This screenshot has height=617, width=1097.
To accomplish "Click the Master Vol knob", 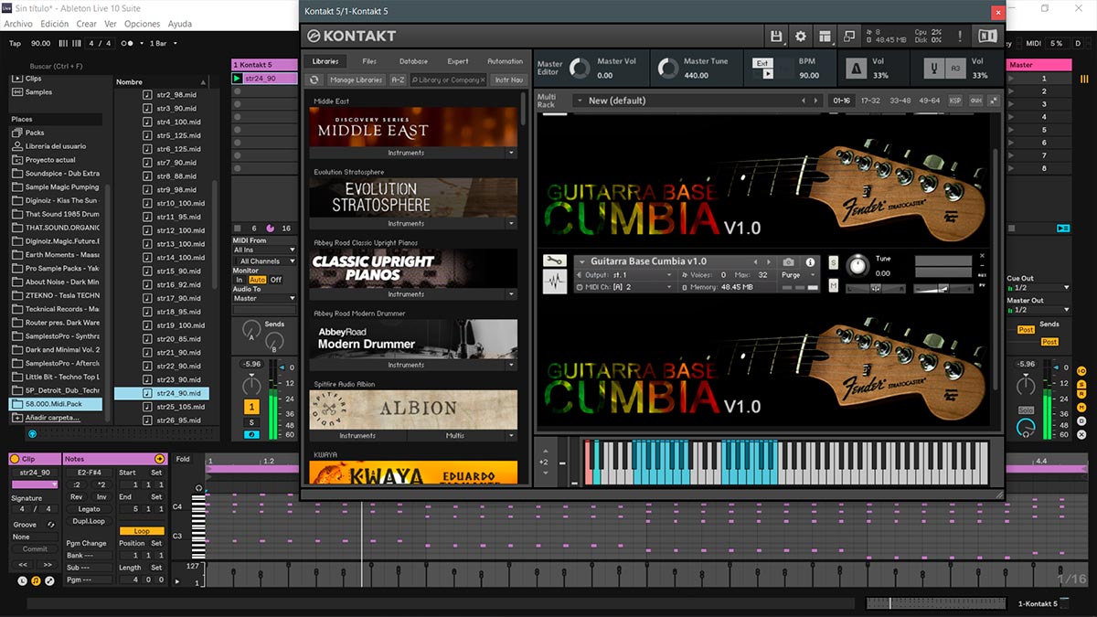I will 580,69.
